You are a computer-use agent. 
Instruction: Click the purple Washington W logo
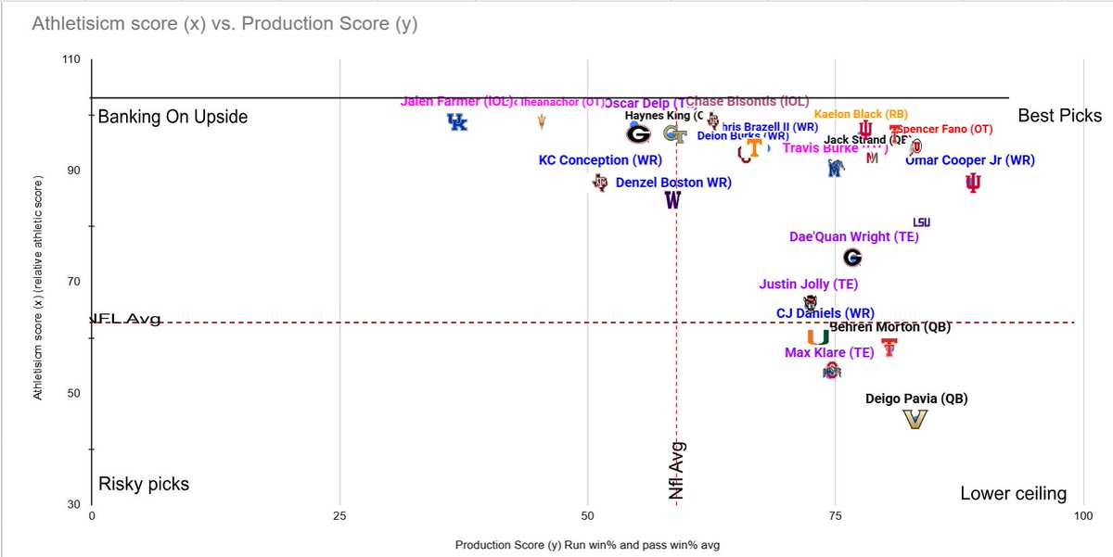[x=673, y=201]
